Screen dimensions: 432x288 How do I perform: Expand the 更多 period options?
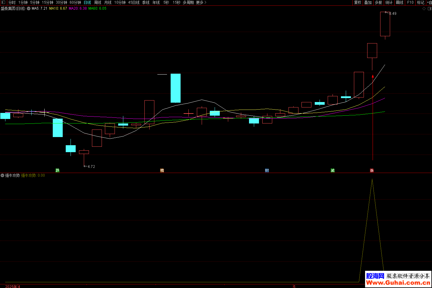(201, 2)
